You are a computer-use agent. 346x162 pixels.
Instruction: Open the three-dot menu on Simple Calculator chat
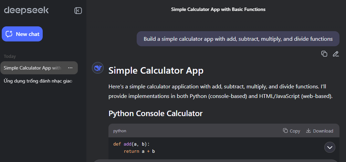(x=70, y=68)
